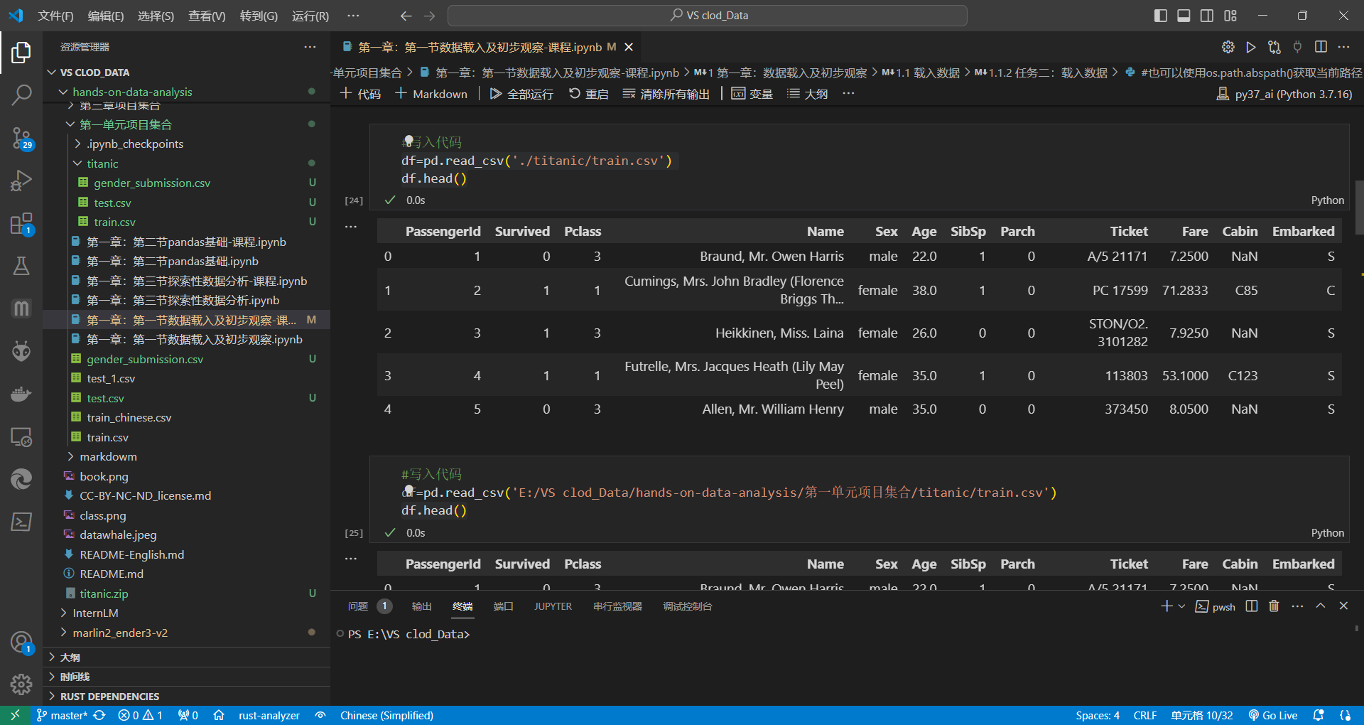
Task: Open the Extensions view
Action: point(21,224)
